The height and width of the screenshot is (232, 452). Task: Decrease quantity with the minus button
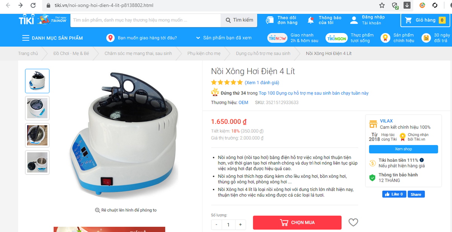click(217, 224)
